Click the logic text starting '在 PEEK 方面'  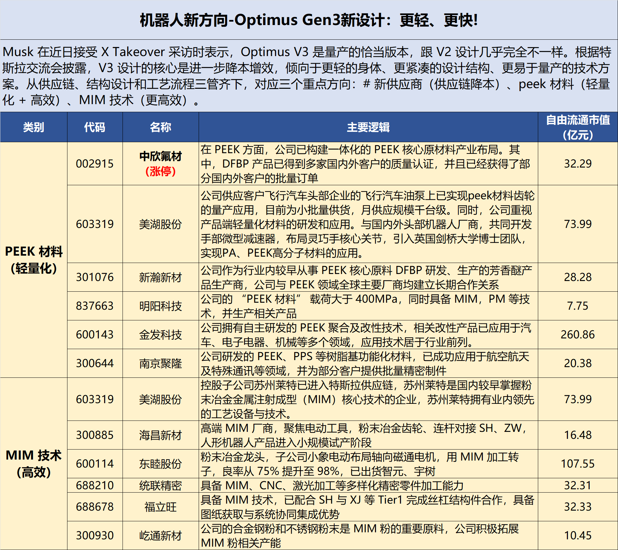[366, 164]
